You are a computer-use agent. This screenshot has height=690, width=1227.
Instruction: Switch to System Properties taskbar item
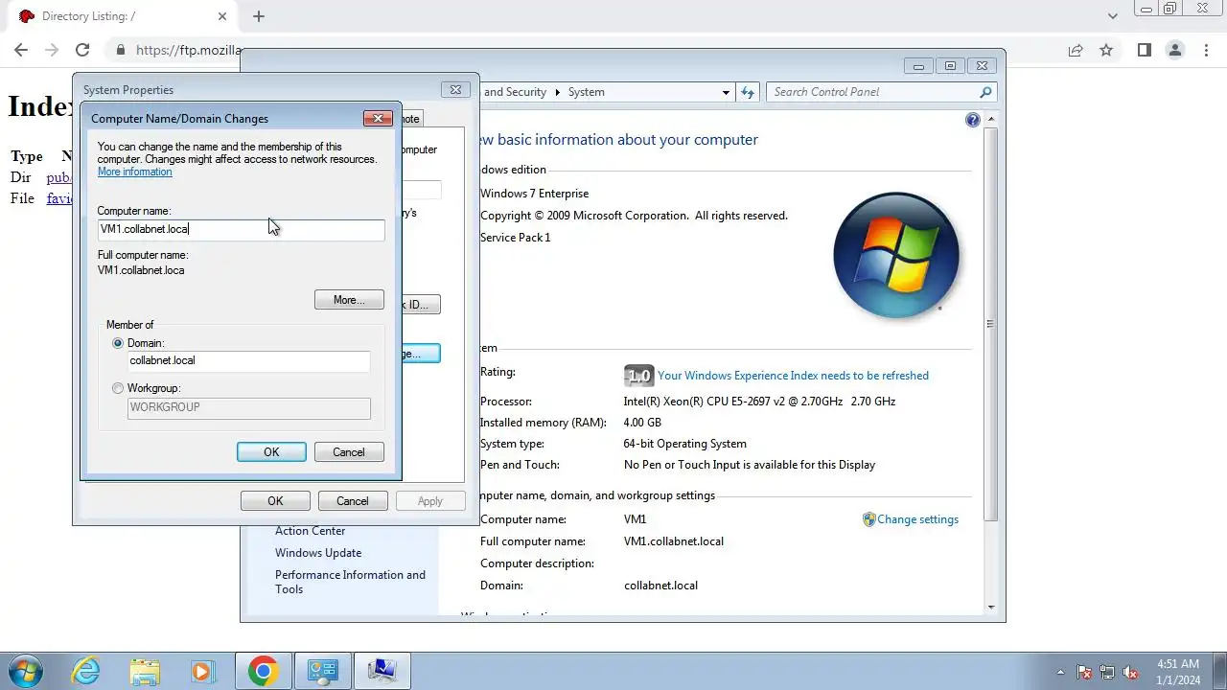[382, 671]
